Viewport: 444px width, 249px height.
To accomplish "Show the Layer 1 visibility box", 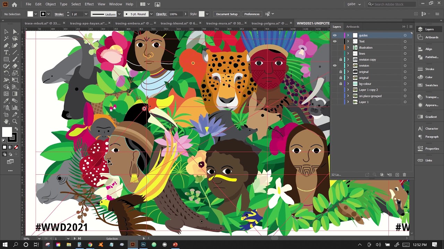I will pyautogui.click(x=335, y=102).
